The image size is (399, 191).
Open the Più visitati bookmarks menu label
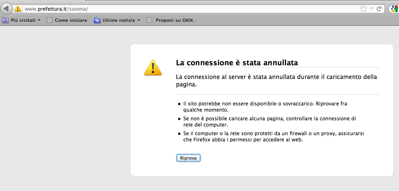tap(23, 20)
